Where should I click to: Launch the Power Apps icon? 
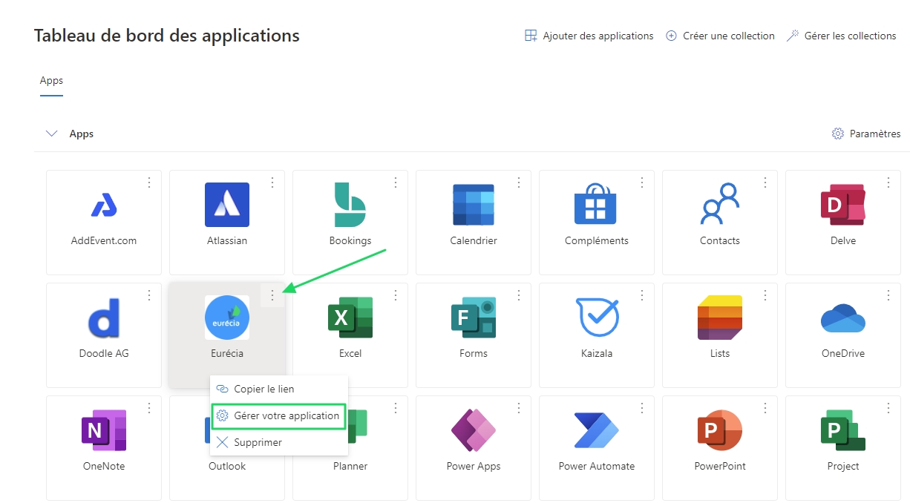474,430
